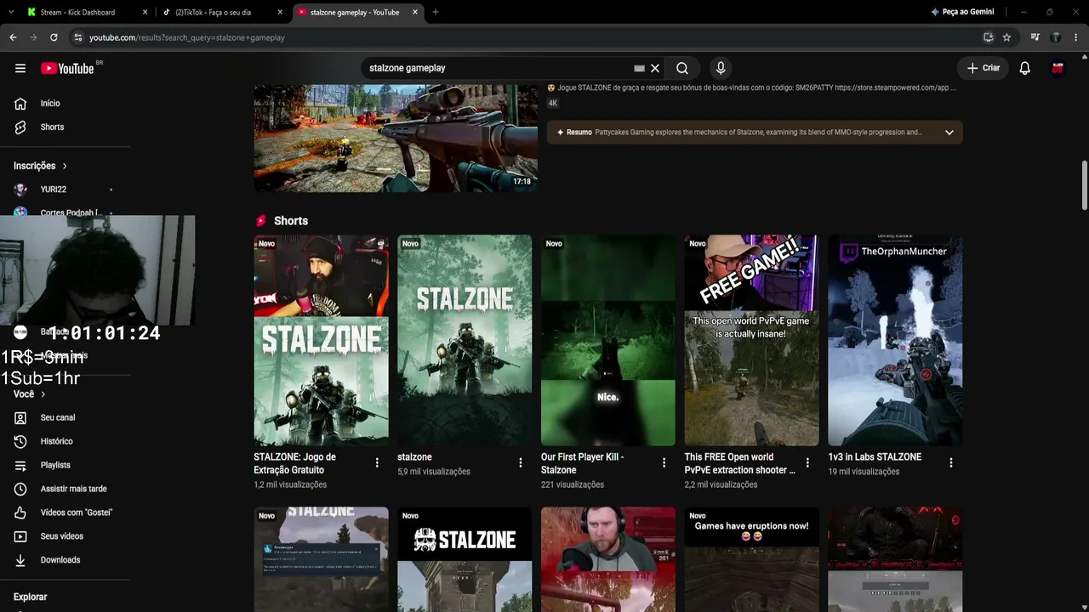Open a new browser tab

tap(436, 12)
